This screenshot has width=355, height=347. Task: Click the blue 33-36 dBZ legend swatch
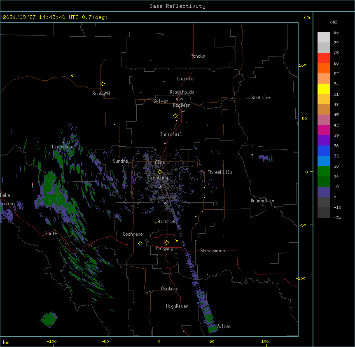pyautogui.click(x=324, y=150)
